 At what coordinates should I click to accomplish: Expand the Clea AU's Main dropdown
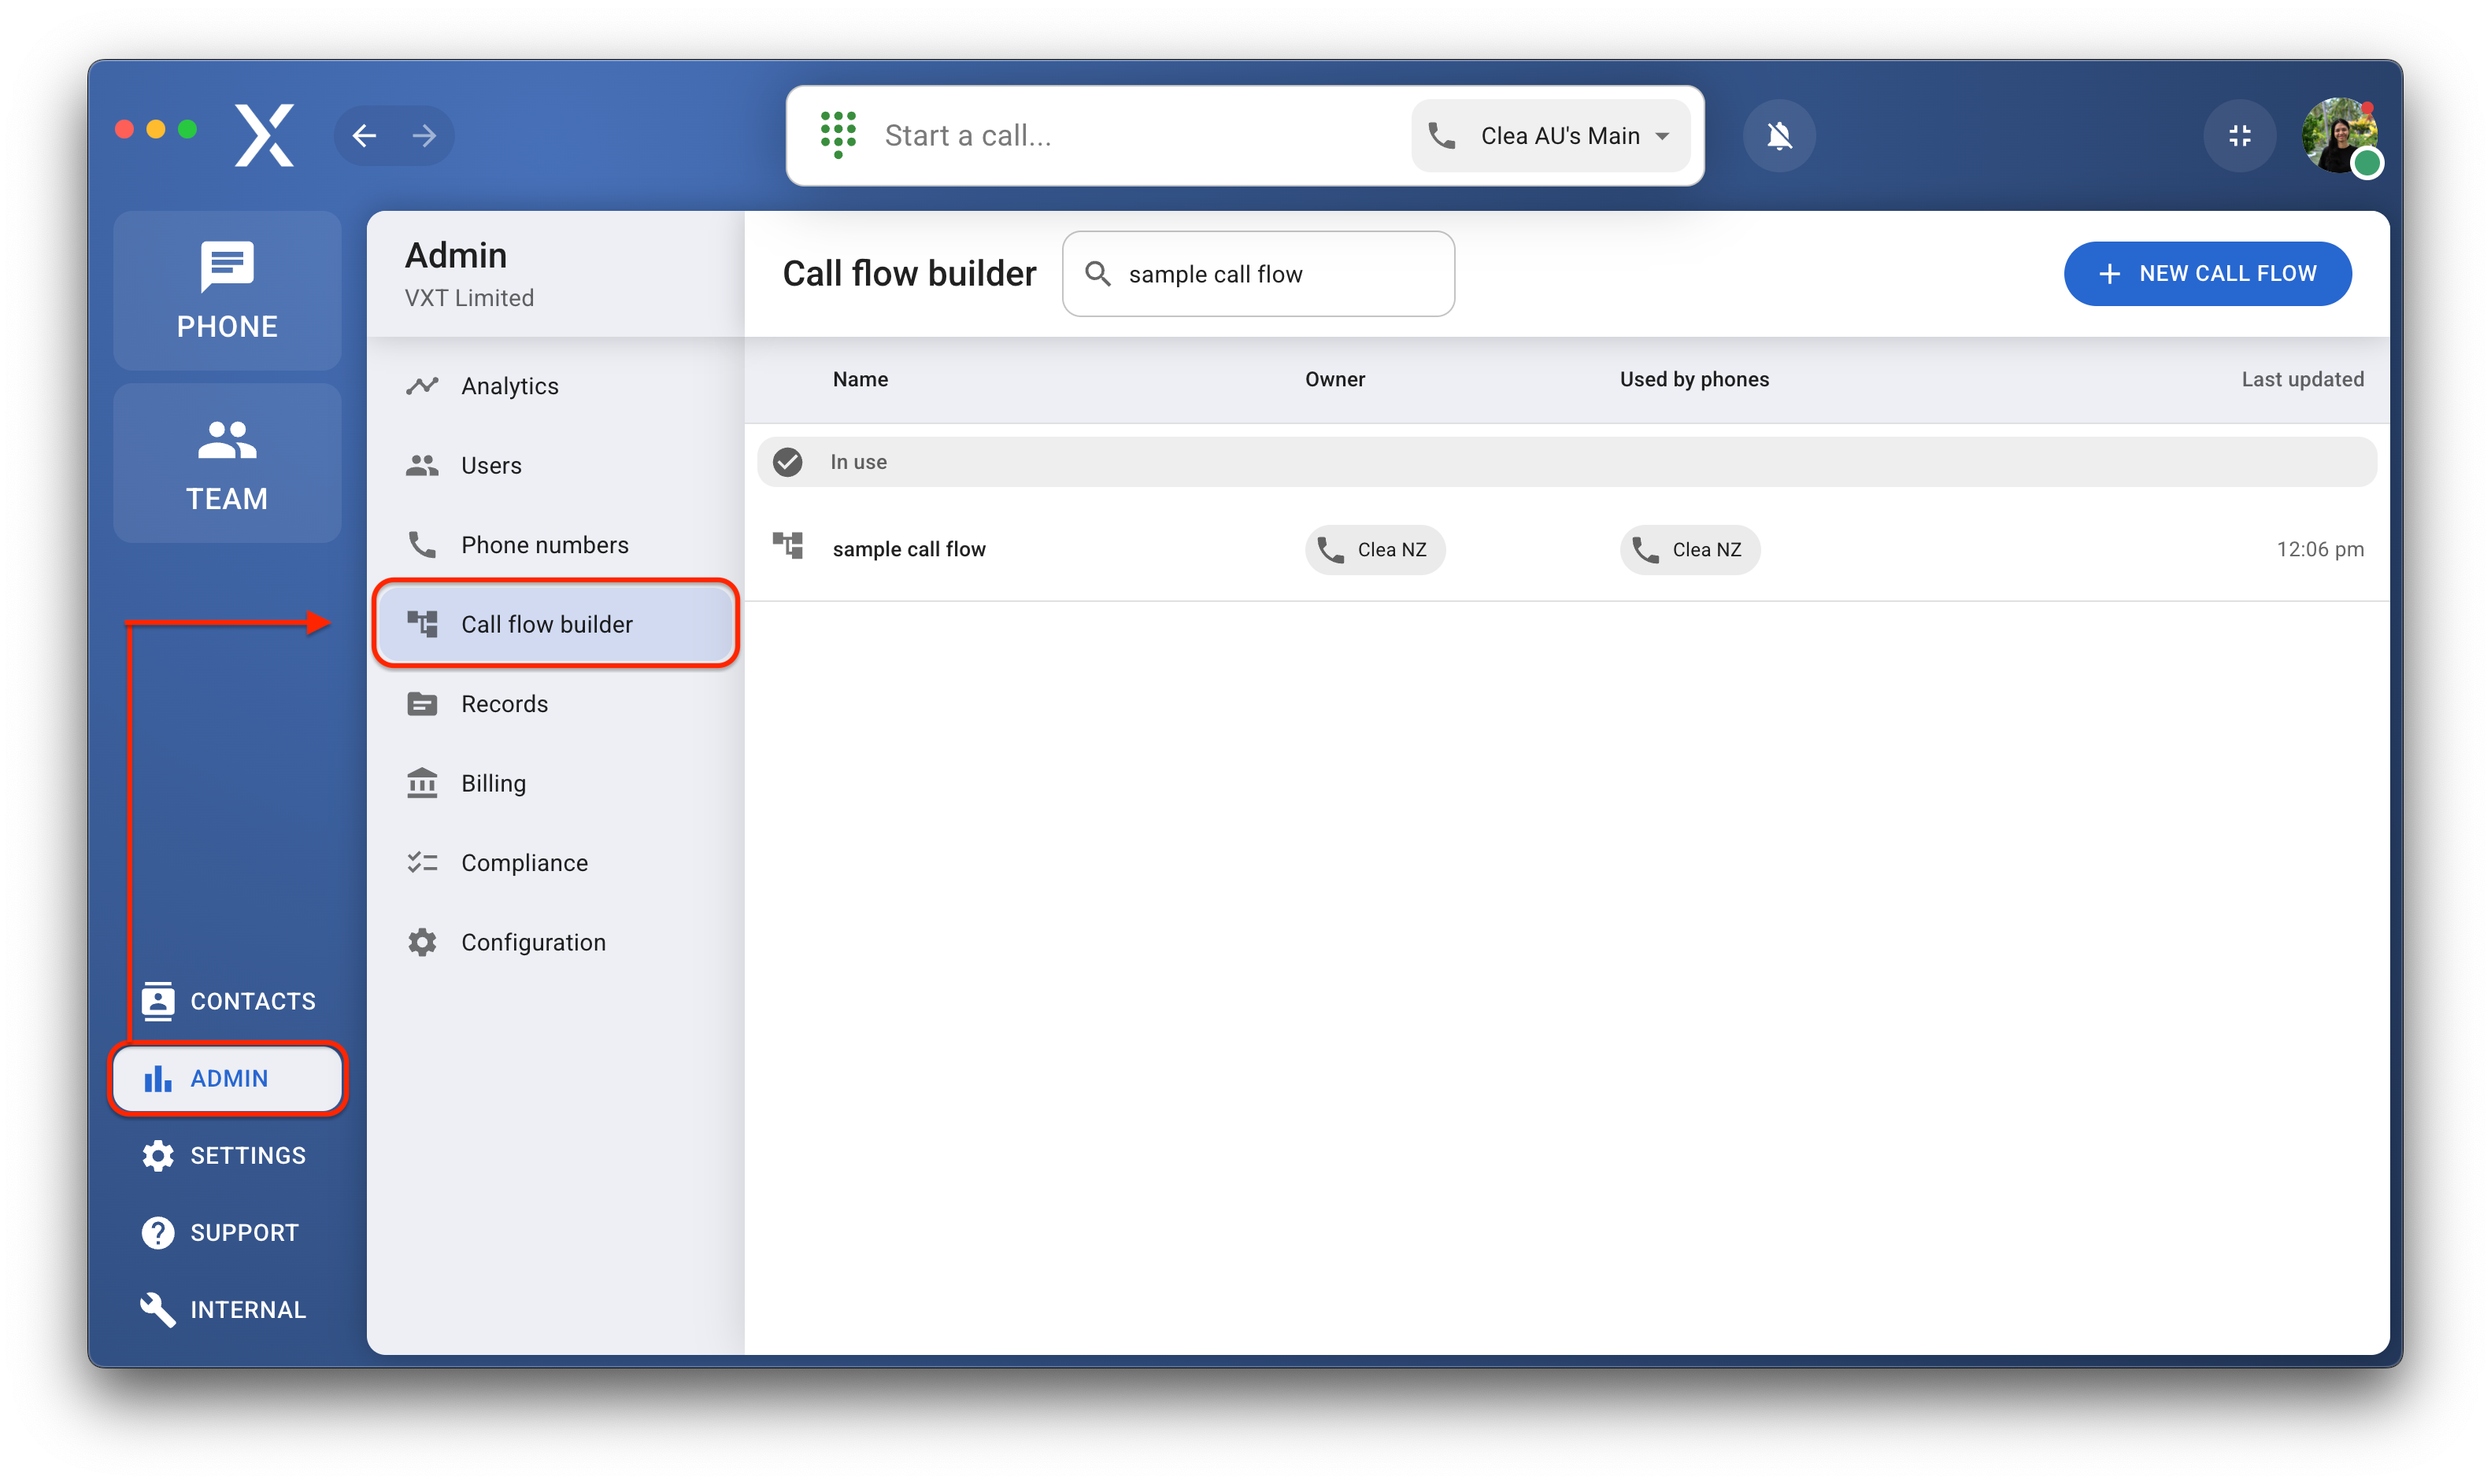(x=1552, y=136)
